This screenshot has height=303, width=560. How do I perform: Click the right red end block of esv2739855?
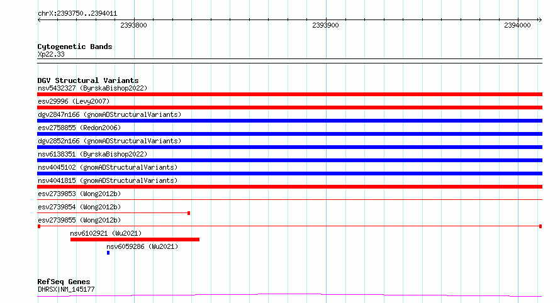tap(540, 226)
